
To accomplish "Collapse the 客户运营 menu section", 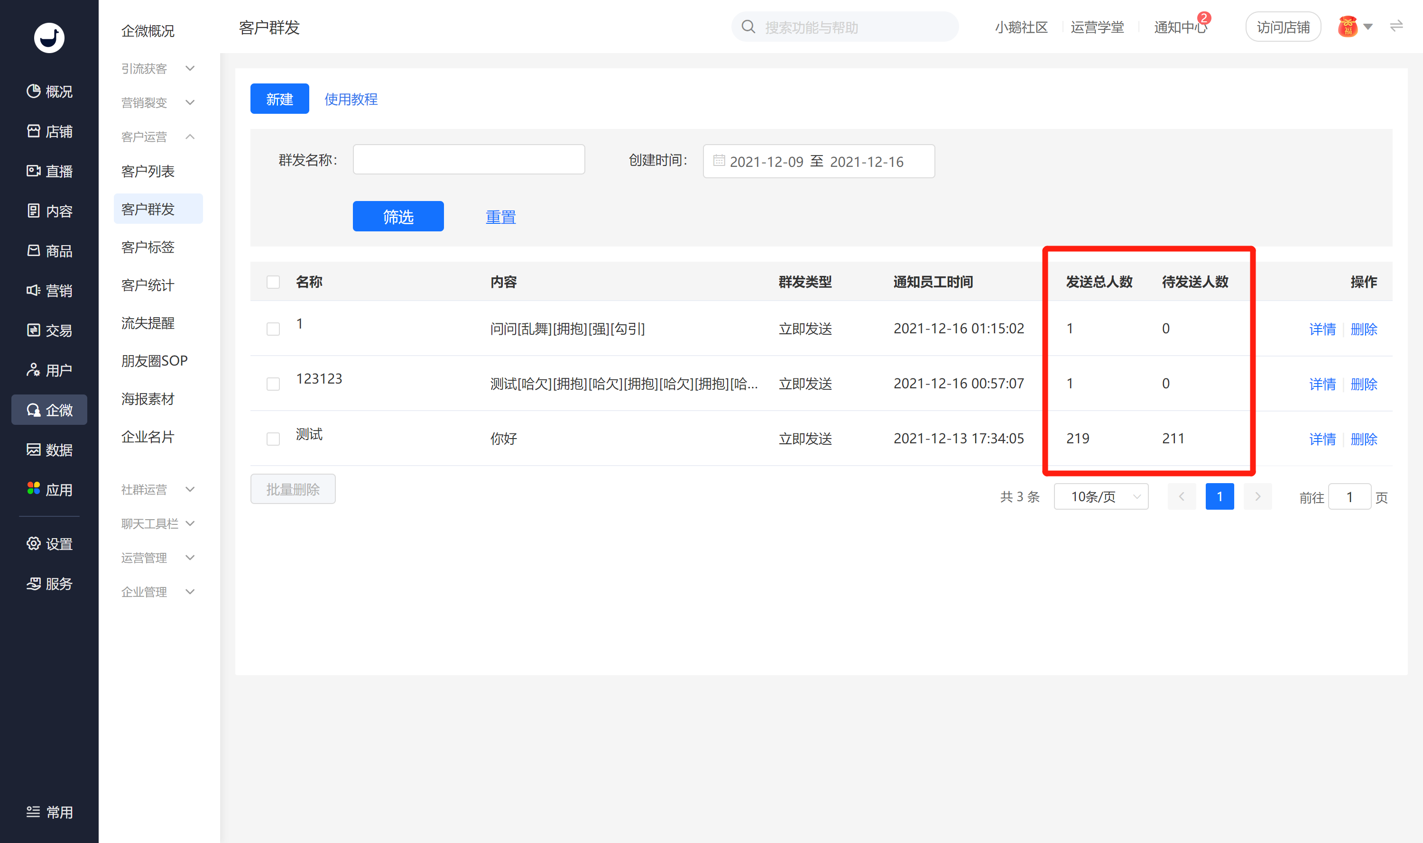I will [158, 137].
